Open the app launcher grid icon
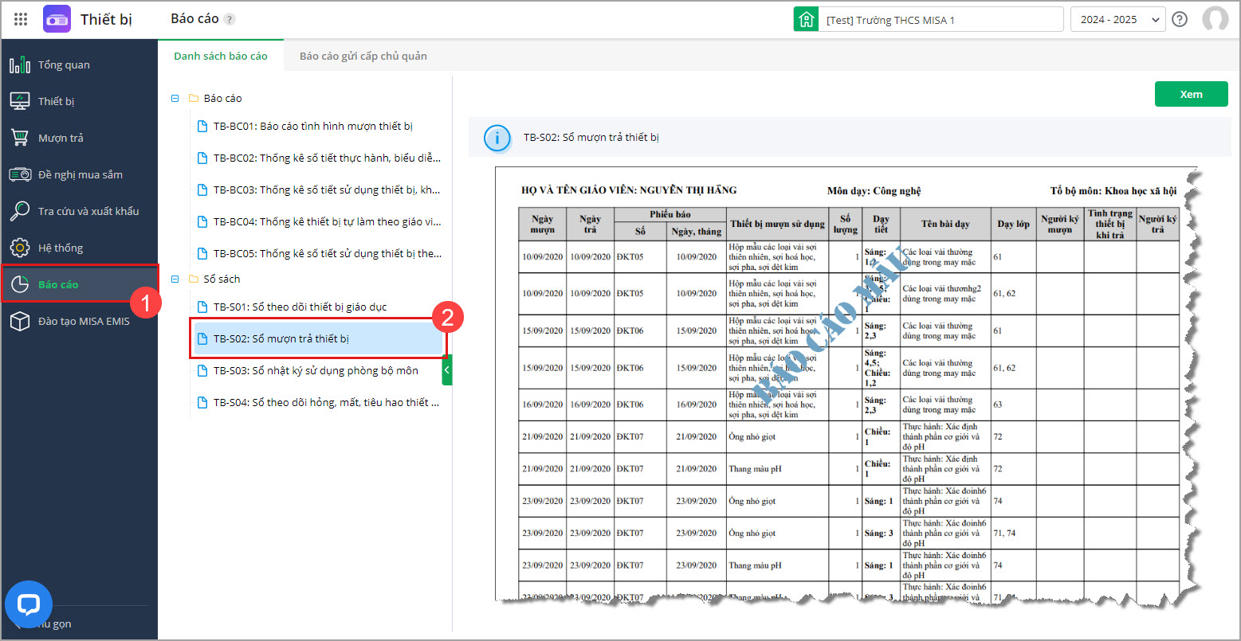Image resolution: width=1241 pixels, height=641 pixels. pos(22,20)
